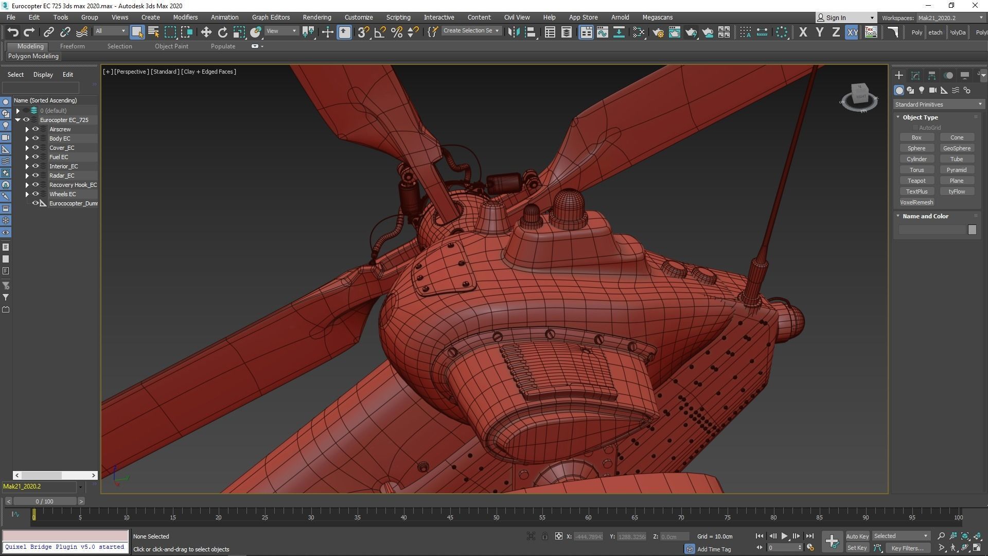The height and width of the screenshot is (556, 988).
Task: Open the Rendering menu
Action: click(316, 17)
